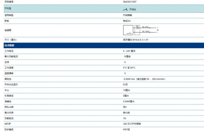Viewport: 204px width, 132px height.
Task: Click the switch symbol icon beside 开场白
Action: tap(125, 9)
